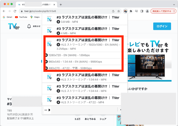Open the media control toolbar icon
This screenshot has width=178, height=126.
click(136, 11)
